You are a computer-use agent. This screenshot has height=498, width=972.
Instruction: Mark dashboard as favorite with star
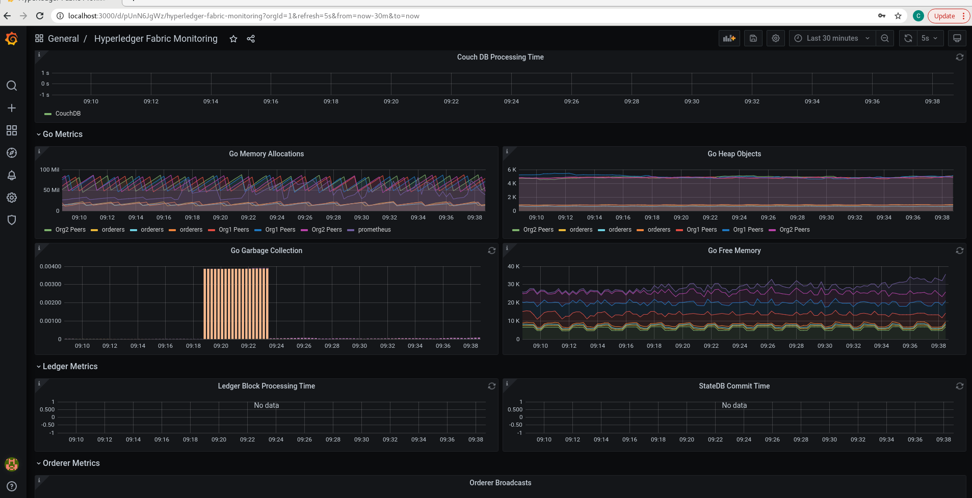[233, 39]
